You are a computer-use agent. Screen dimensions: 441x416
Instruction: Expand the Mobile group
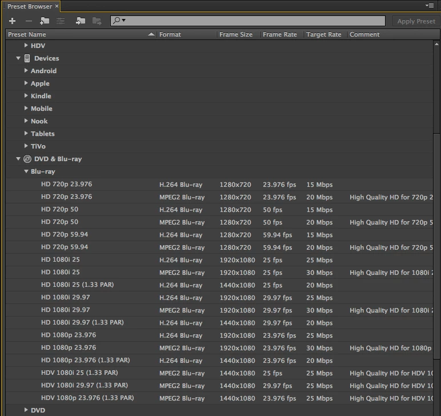point(26,108)
